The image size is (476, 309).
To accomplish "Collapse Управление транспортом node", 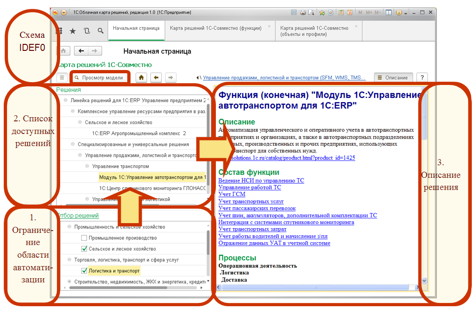I will point(87,166).
